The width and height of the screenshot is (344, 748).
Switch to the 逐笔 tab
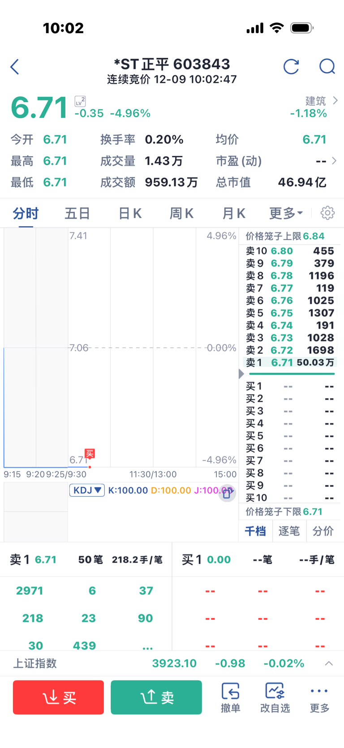(x=289, y=531)
